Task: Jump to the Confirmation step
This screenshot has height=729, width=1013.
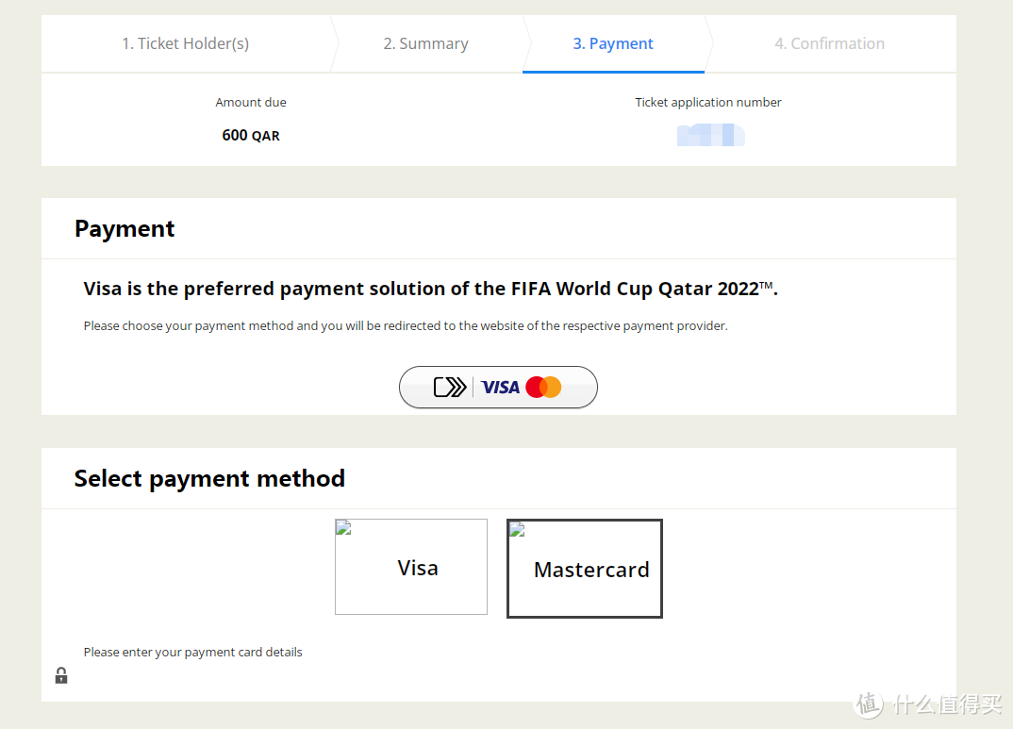Action: point(829,43)
